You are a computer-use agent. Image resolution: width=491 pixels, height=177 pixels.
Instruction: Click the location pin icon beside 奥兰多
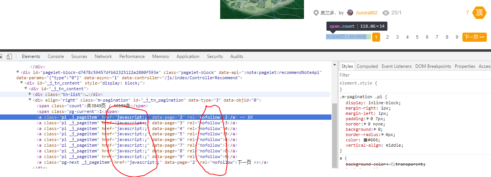coord(316,13)
